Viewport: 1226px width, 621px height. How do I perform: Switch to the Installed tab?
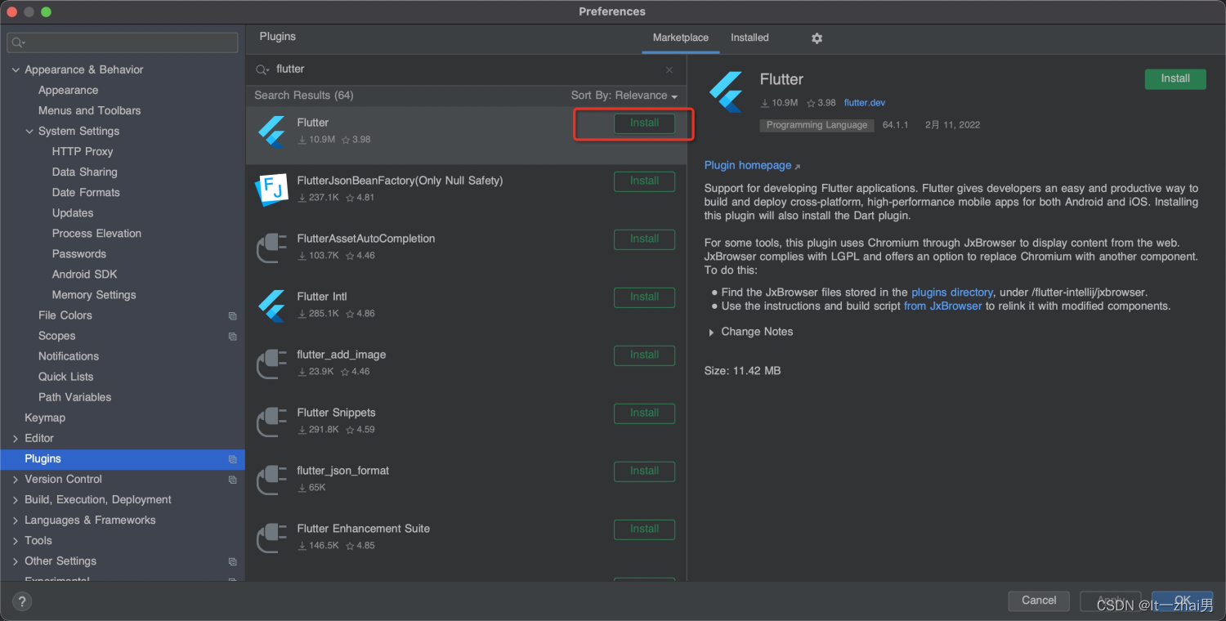click(x=749, y=38)
